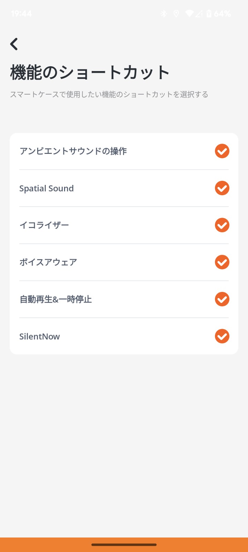Image resolution: width=248 pixels, height=552 pixels.
Task: Select the 自動再生&一時停止 label
Action: click(x=56, y=299)
